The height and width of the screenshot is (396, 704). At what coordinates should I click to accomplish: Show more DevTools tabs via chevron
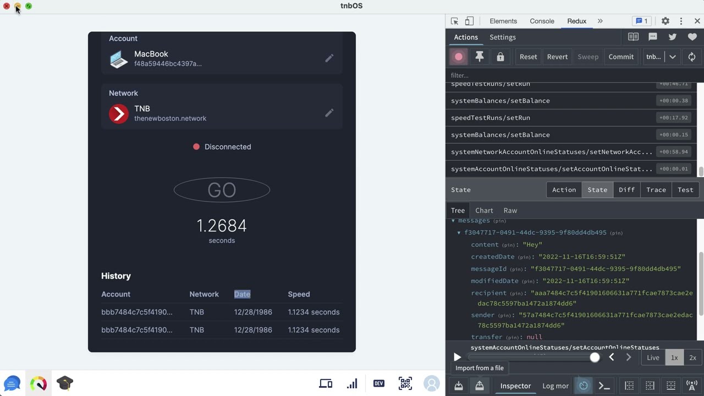600,21
